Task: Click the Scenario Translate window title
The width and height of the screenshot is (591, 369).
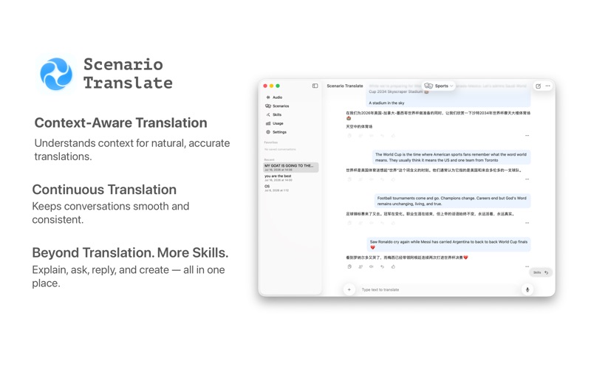Action: pos(345,86)
